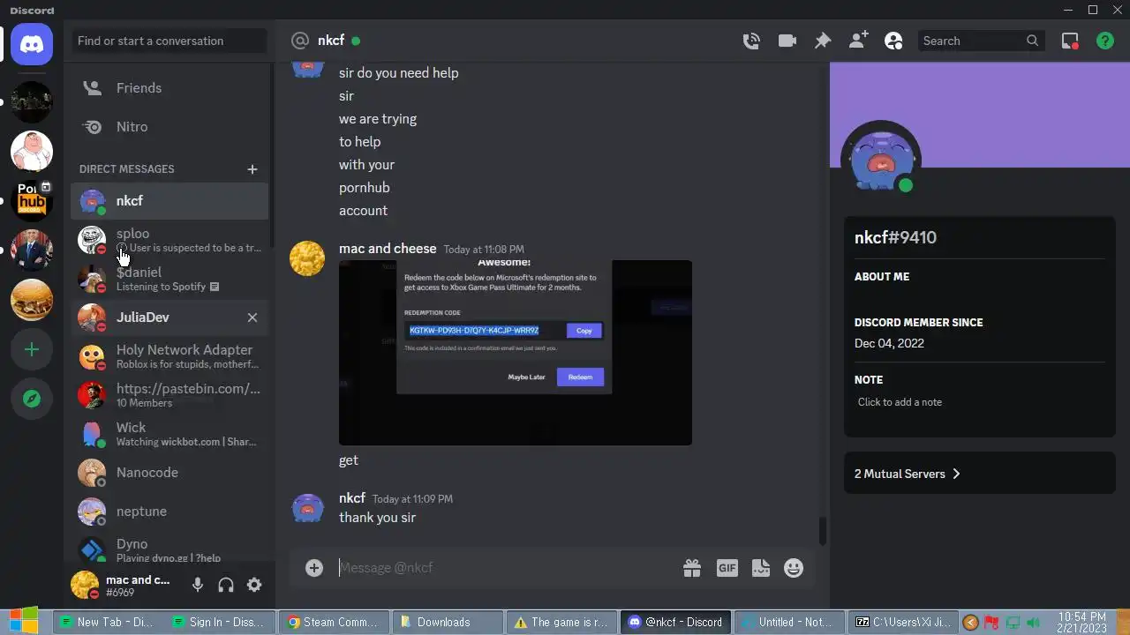1130x635 pixels.
Task: Deafen audio with headphones icon
Action: coord(226,585)
